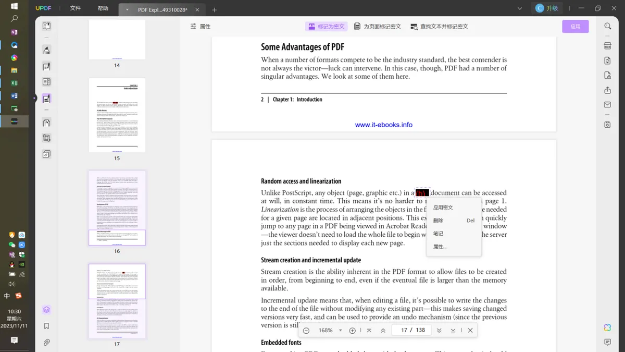The height and width of the screenshot is (352, 625).
Task: Go to the previous page arrow
Action: [383, 330]
